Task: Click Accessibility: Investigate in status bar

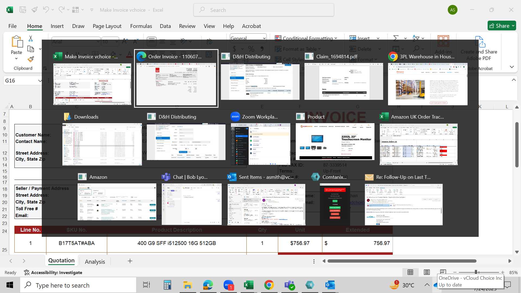Action: pyautogui.click(x=53, y=272)
